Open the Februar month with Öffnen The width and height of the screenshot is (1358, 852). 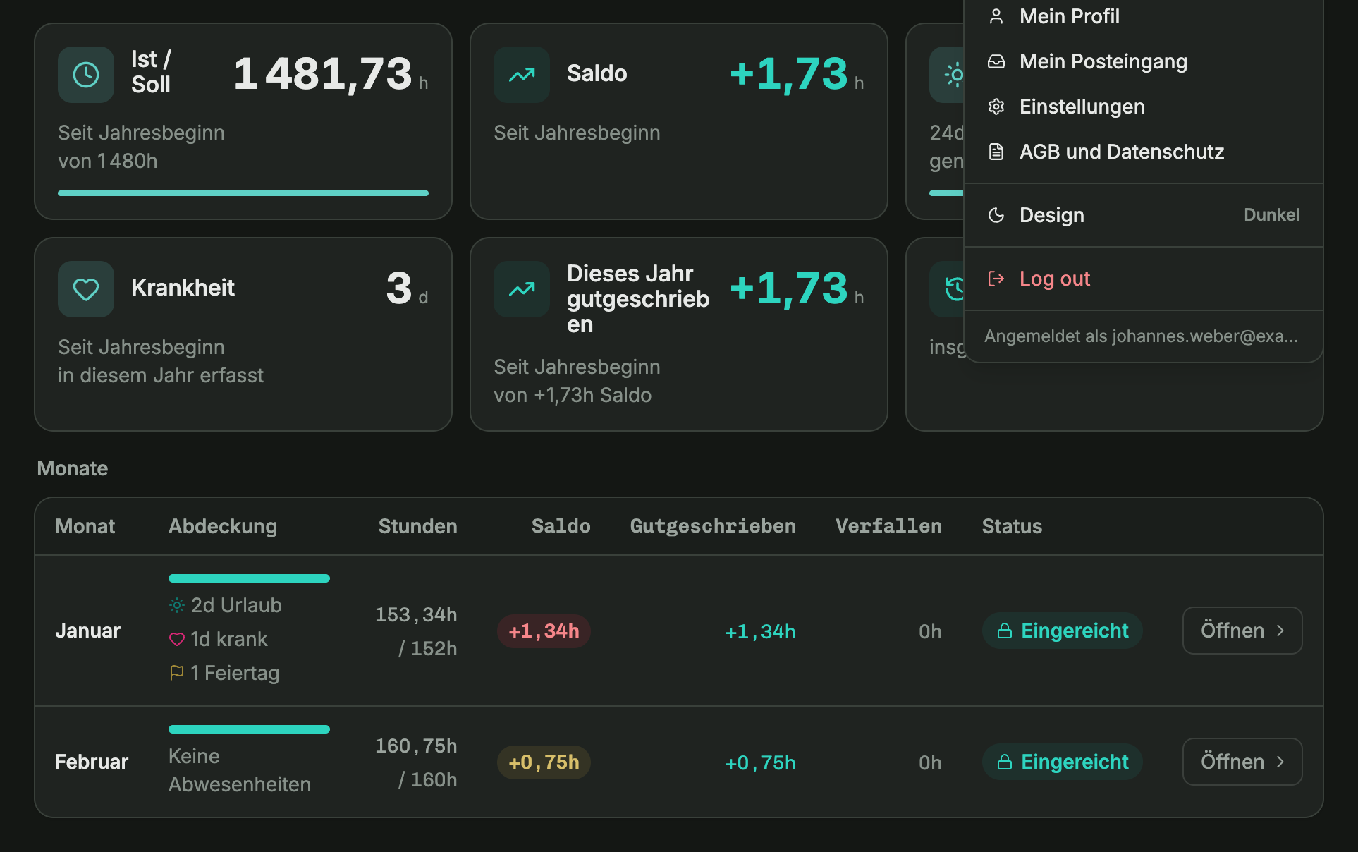tap(1242, 762)
